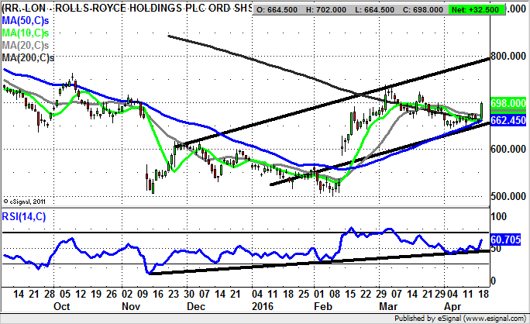Click the blue 662.450 price marker
This screenshot has height=324, width=530.
pos(508,120)
